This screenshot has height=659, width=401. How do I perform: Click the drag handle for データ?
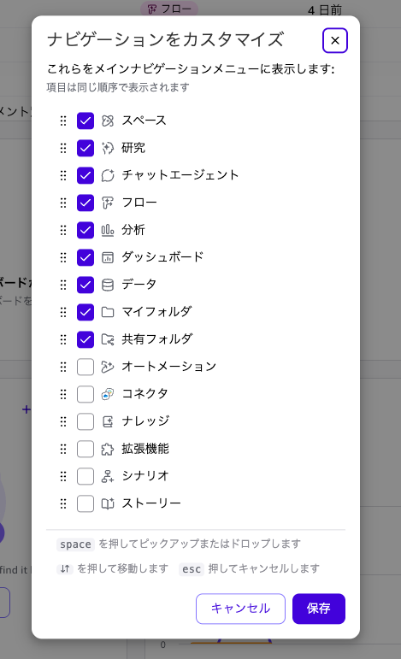63,285
